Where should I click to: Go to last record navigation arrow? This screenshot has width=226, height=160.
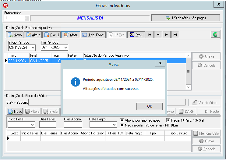click(x=175, y=35)
